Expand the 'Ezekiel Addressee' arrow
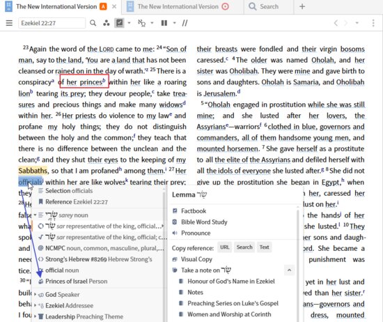 [36, 305]
